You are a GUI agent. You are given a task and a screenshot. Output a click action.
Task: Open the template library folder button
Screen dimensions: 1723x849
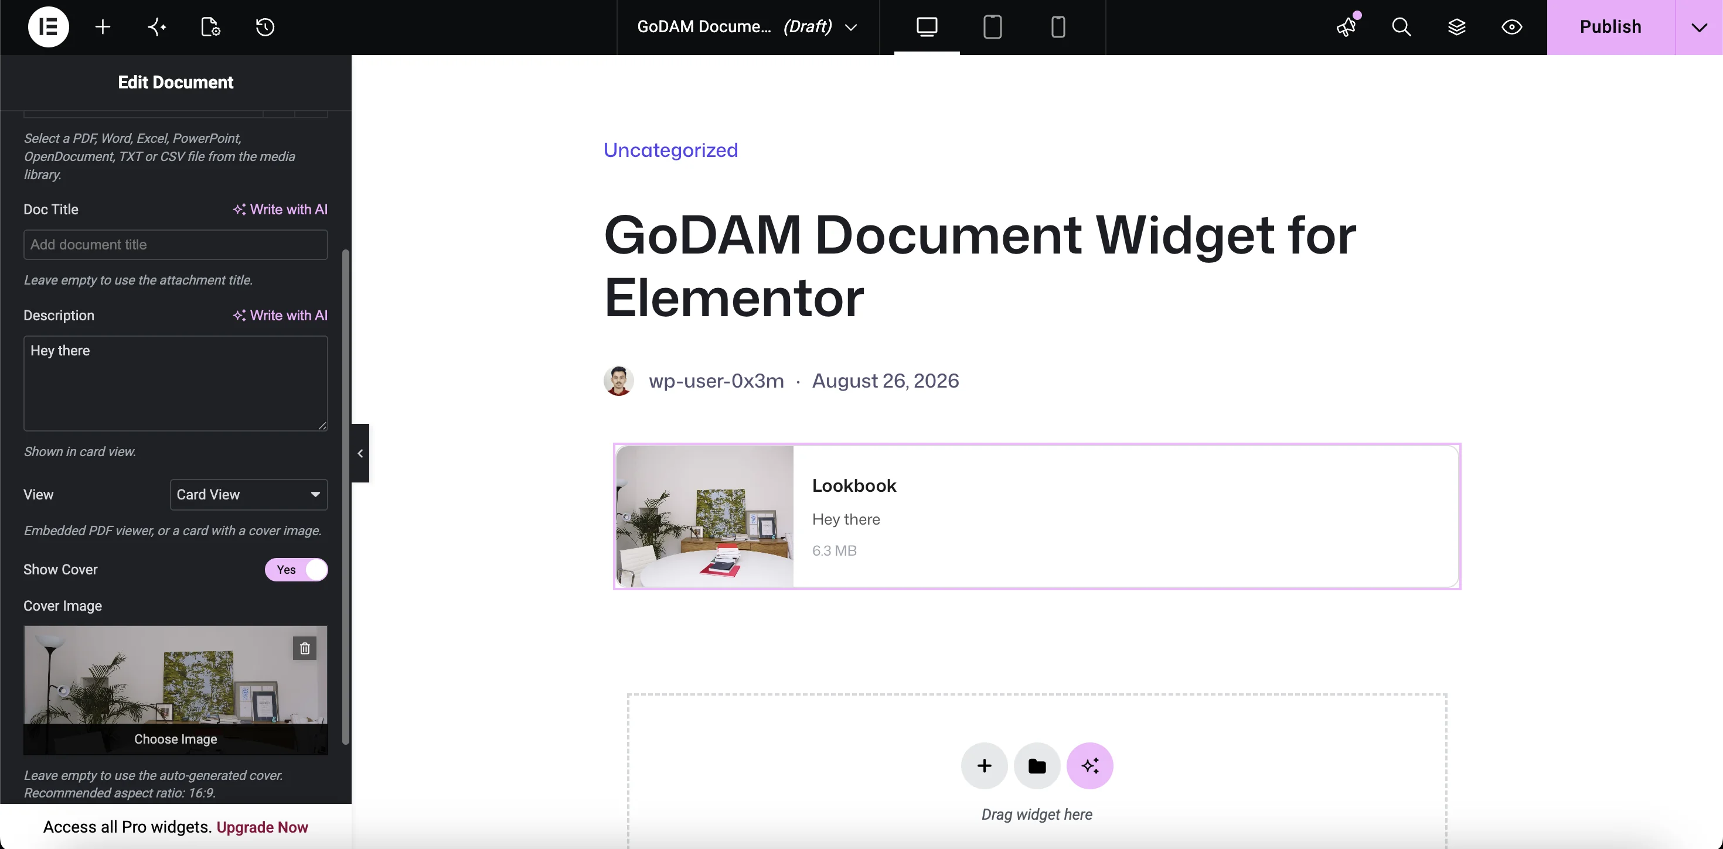click(1037, 765)
